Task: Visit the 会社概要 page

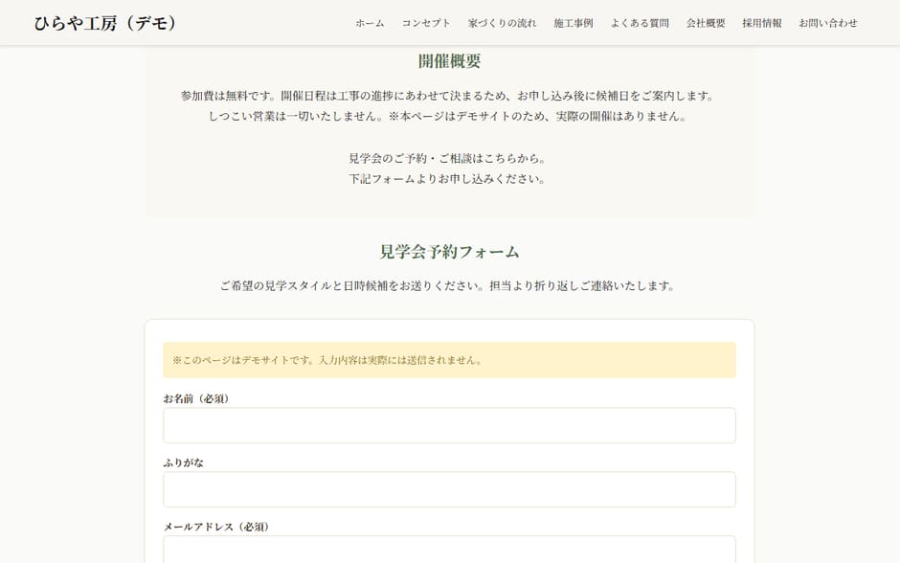Action: (706, 23)
